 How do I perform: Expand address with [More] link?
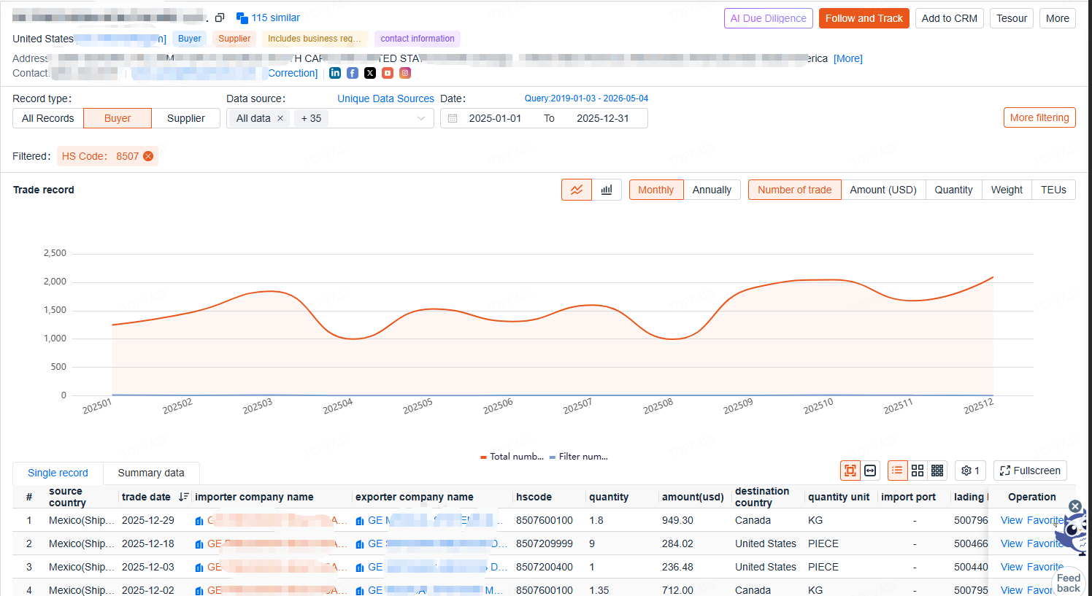coord(848,58)
